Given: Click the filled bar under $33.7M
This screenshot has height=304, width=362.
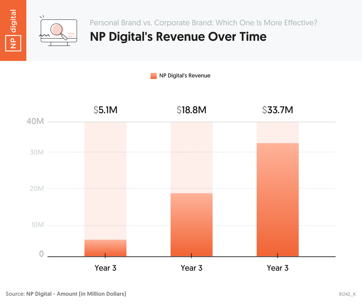Looking at the screenshot, I should [x=278, y=200].
